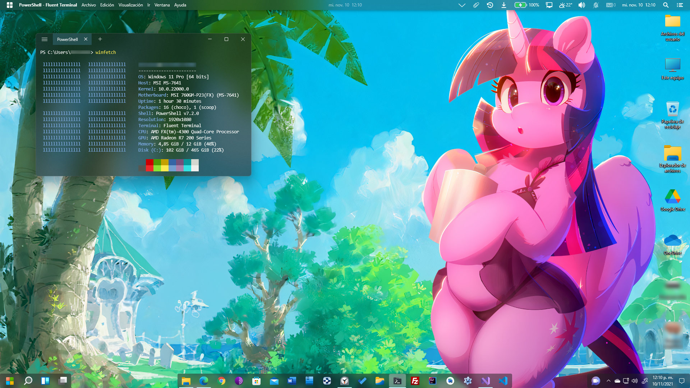Click the paperclip icon in top bar
Screen dimensions: 690x388
[x=476, y=5]
